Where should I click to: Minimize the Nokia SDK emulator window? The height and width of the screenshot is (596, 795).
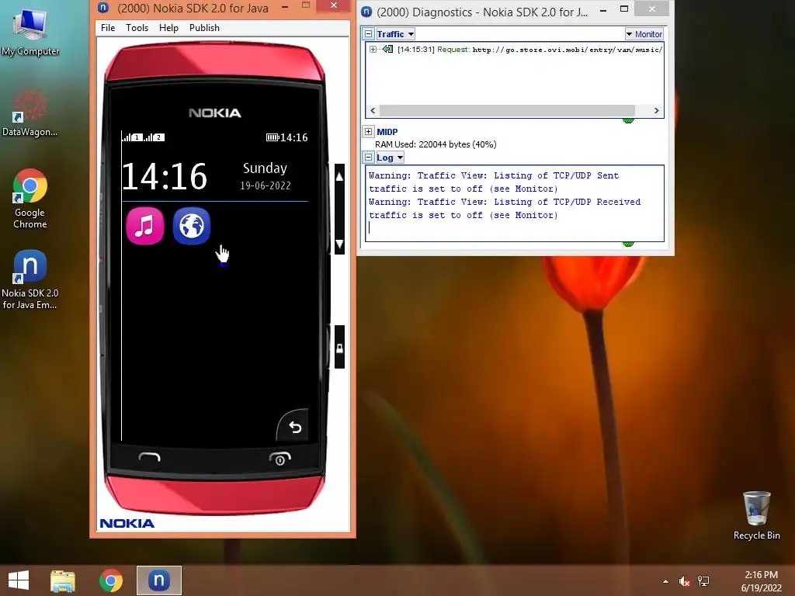(285, 7)
